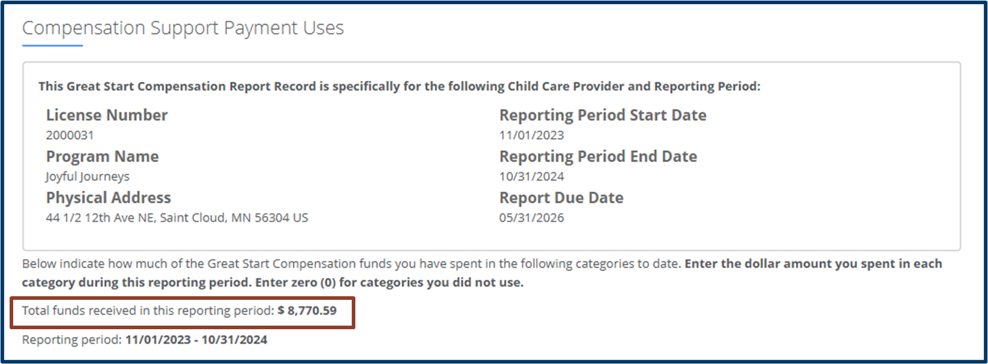Select the 12th Ave NE Saint Cloud address
The width and height of the screenshot is (988, 364).
point(177,218)
